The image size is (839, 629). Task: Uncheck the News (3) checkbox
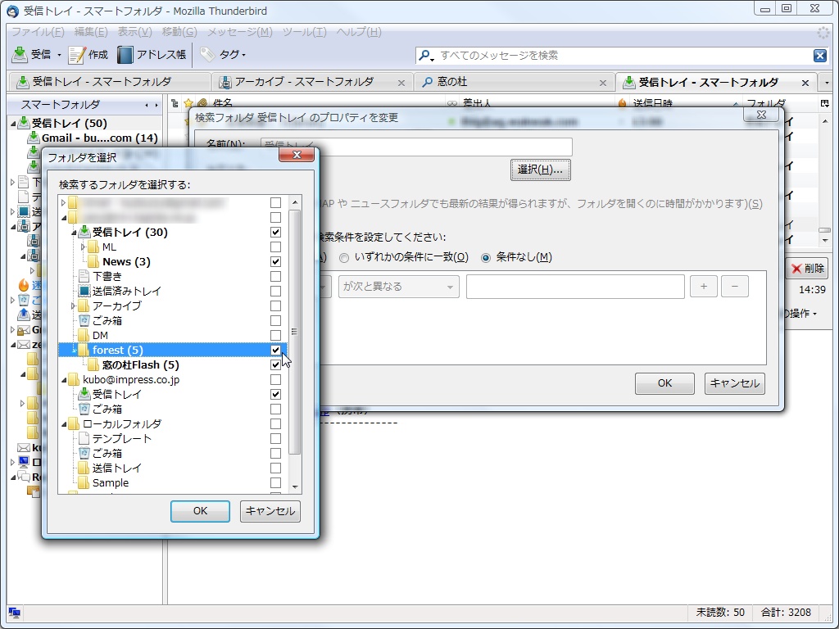point(275,261)
